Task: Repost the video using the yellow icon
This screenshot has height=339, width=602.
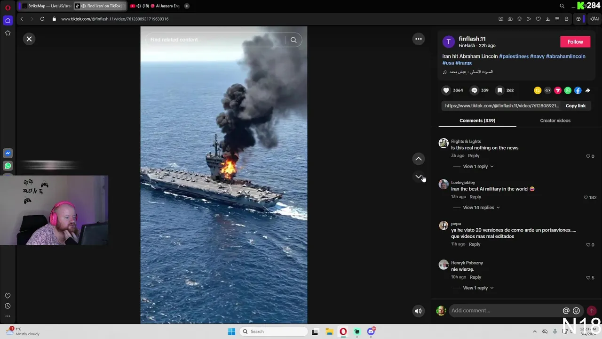Action: pyautogui.click(x=538, y=90)
